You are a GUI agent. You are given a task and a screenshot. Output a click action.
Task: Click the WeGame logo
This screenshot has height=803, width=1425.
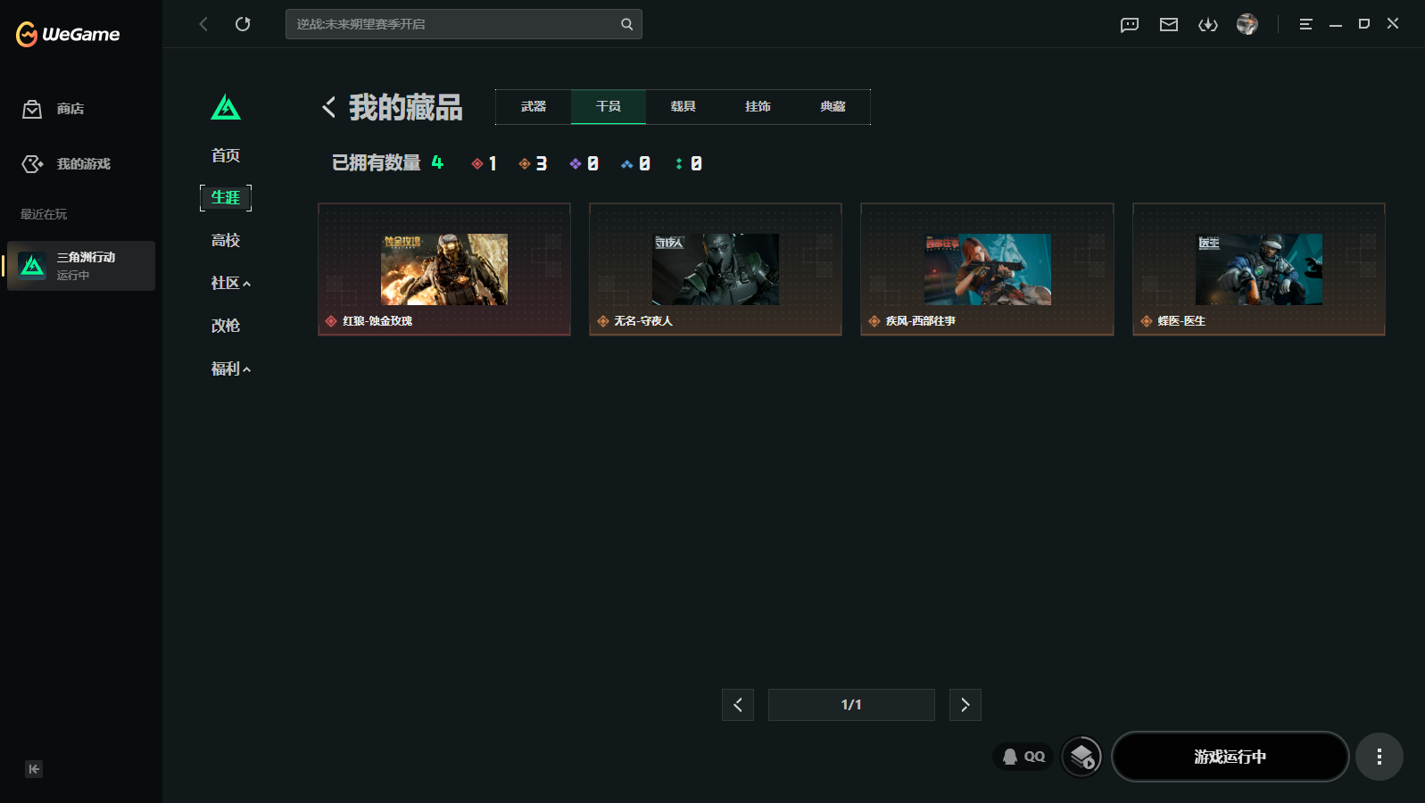click(x=68, y=34)
